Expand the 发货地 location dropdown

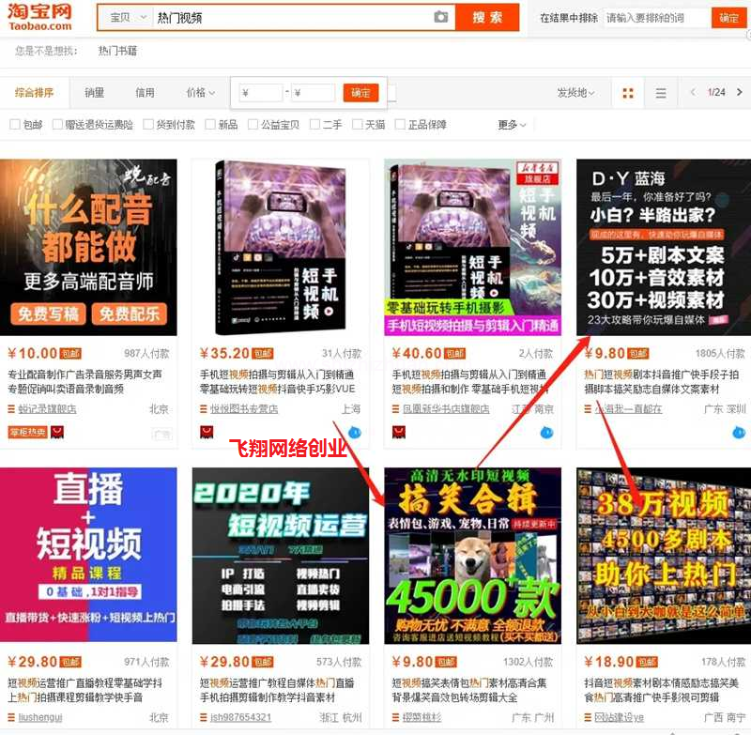click(x=575, y=93)
